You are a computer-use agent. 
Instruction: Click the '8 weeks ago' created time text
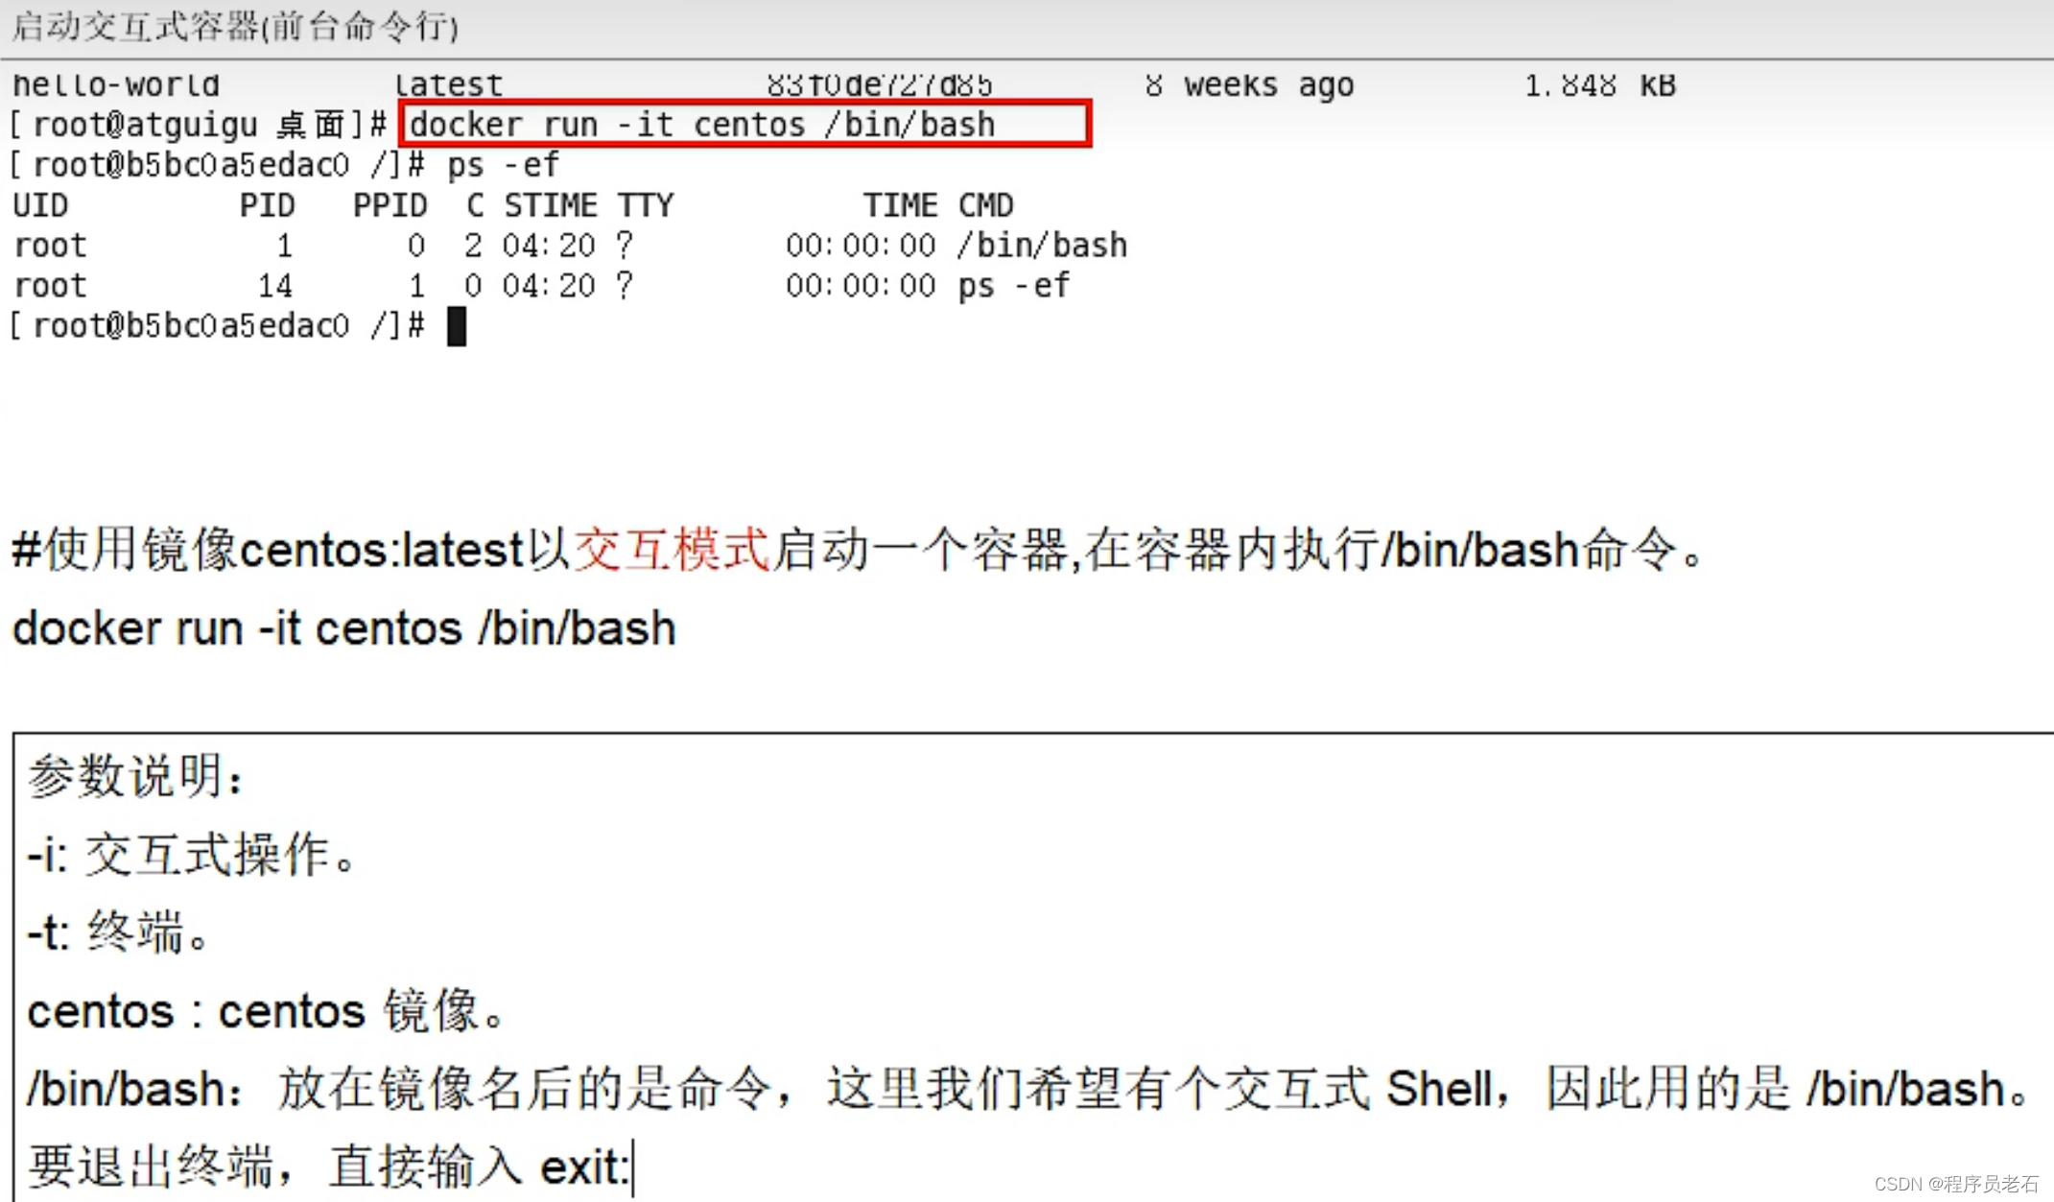(1250, 85)
